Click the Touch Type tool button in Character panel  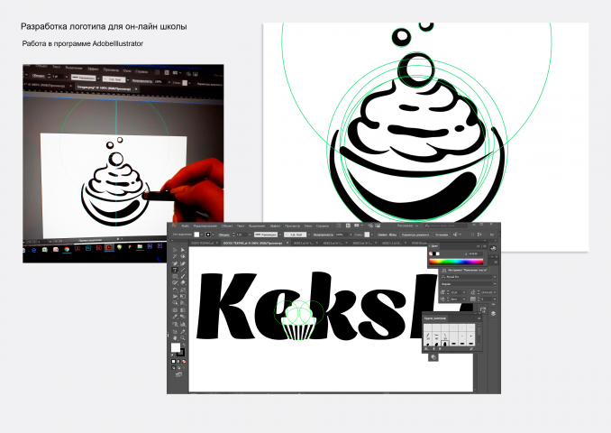(465, 270)
